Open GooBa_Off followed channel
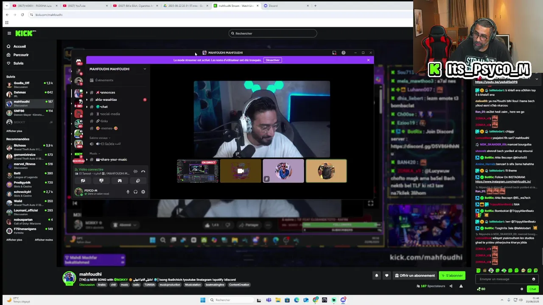543x305 pixels. pyautogui.click(x=30, y=85)
